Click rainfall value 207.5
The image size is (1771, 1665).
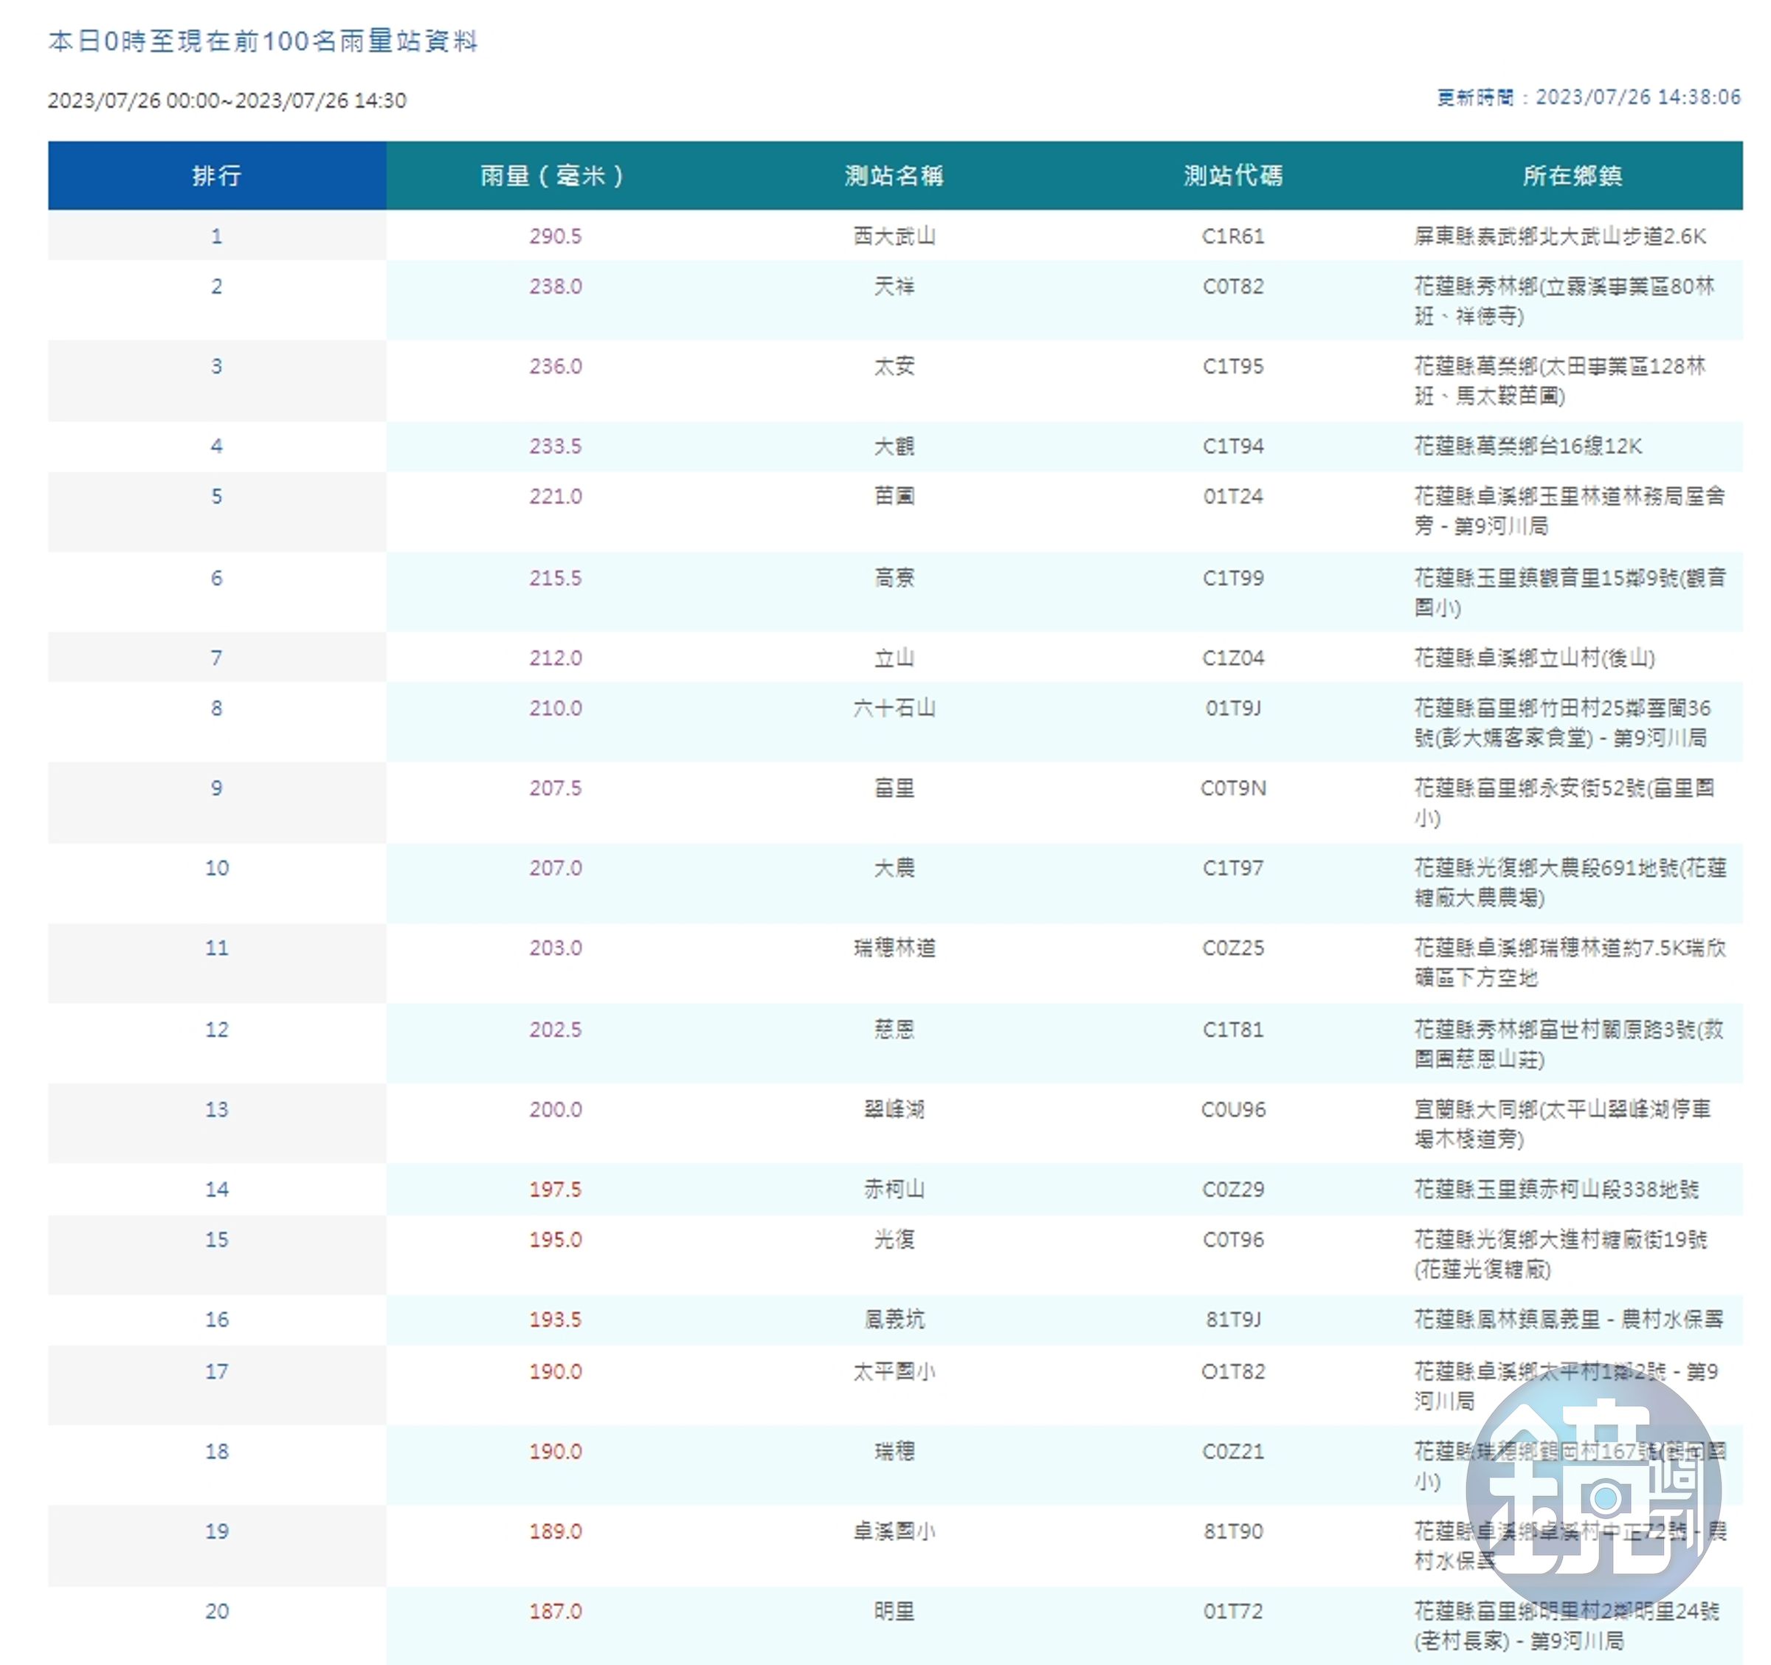(x=555, y=787)
